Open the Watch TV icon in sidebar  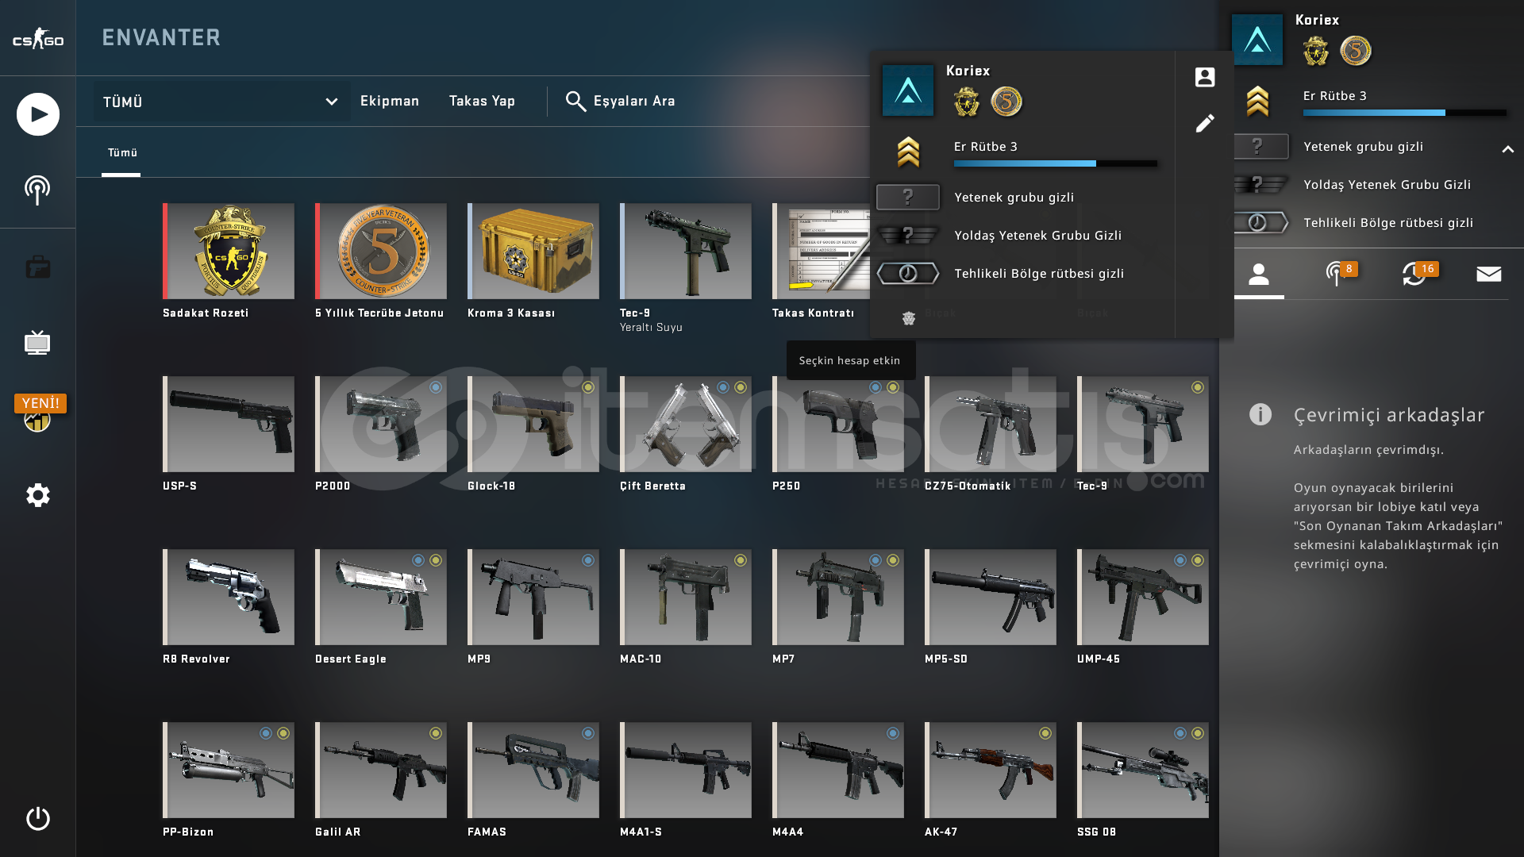pyautogui.click(x=37, y=343)
